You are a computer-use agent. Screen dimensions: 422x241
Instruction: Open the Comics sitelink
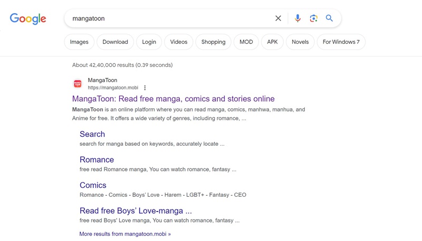point(93,185)
